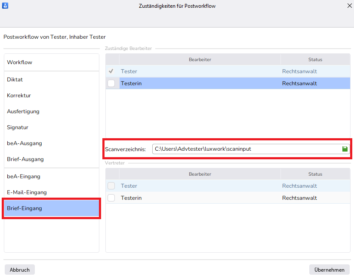Choose Signatur from the workflow list

tap(18, 127)
